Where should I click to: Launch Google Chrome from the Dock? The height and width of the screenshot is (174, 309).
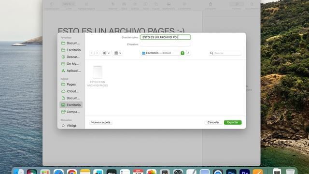[x=72, y=172]
